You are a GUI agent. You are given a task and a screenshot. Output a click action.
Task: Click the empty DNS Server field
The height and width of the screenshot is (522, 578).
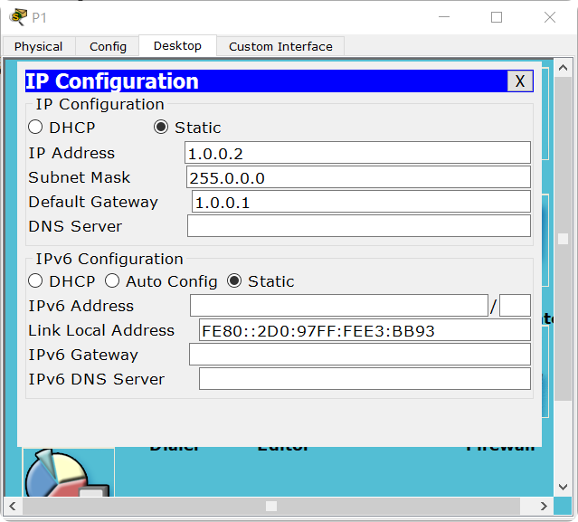pos(359,226)
